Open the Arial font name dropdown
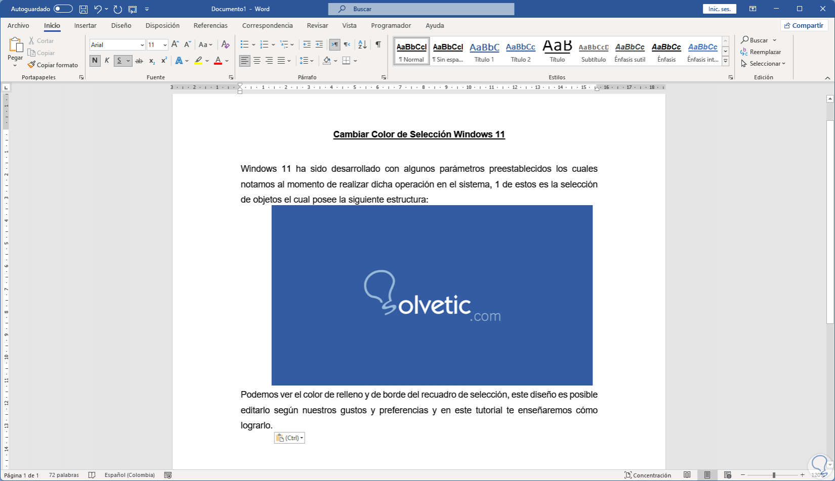This screenshot has height=481, width=835. tap(142, 45)
